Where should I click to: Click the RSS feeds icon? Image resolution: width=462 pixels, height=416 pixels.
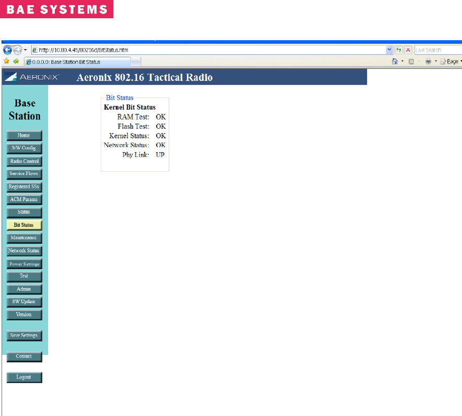pos(411,61)
